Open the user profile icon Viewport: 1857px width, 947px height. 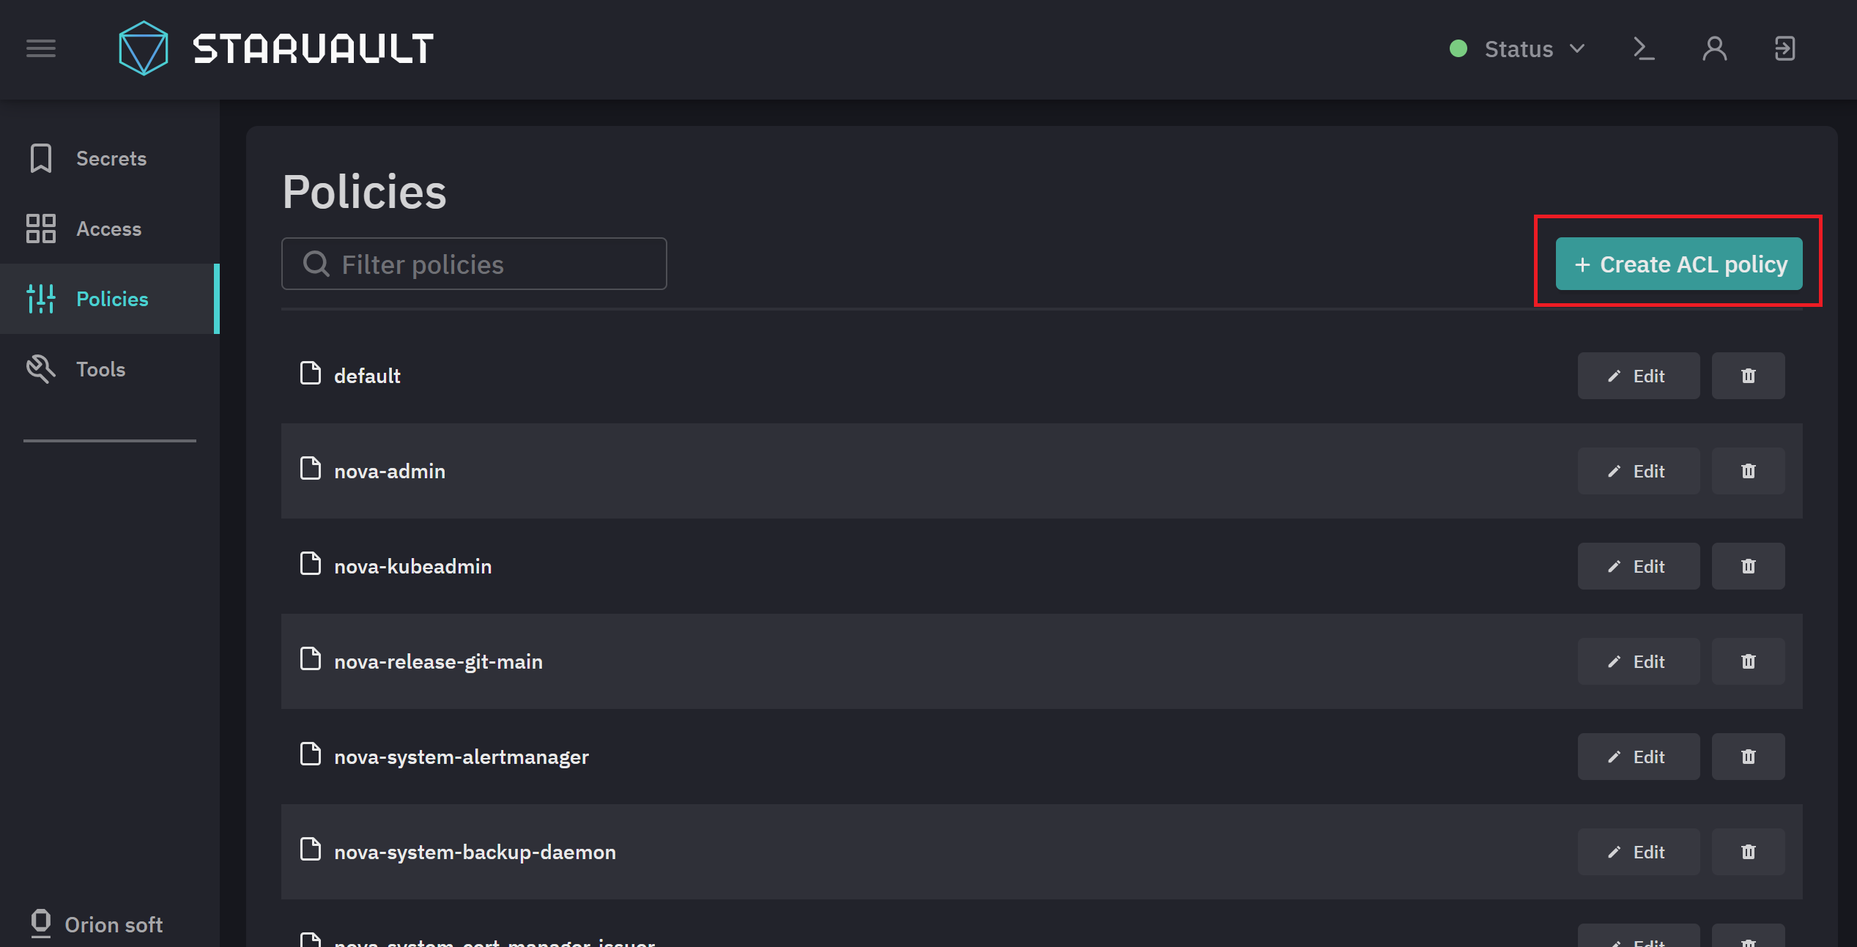[1715, 48]
